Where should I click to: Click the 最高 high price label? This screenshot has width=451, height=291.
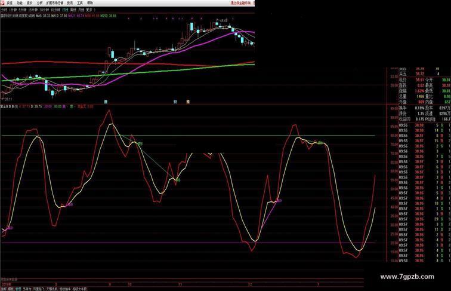pyautogui.click(x=429, y=85)
